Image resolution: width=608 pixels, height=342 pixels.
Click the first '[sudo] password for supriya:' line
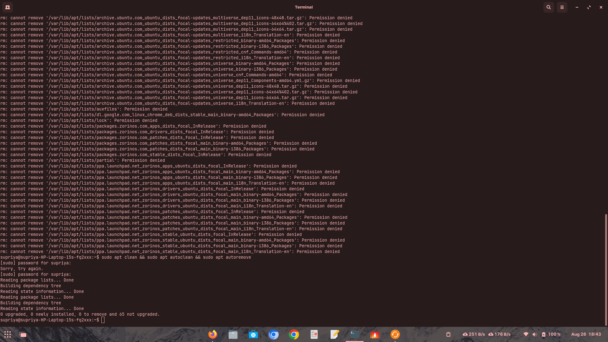coord(35,263)
